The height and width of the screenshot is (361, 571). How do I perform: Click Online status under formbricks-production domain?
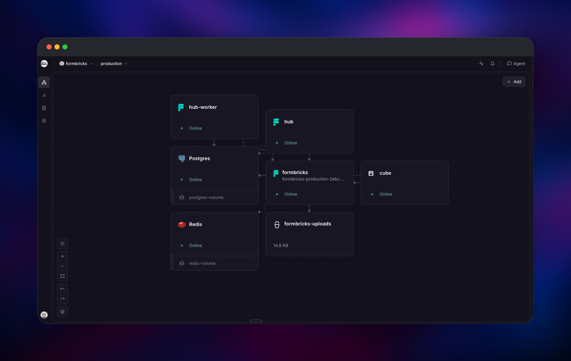click(x=291, y=194)
